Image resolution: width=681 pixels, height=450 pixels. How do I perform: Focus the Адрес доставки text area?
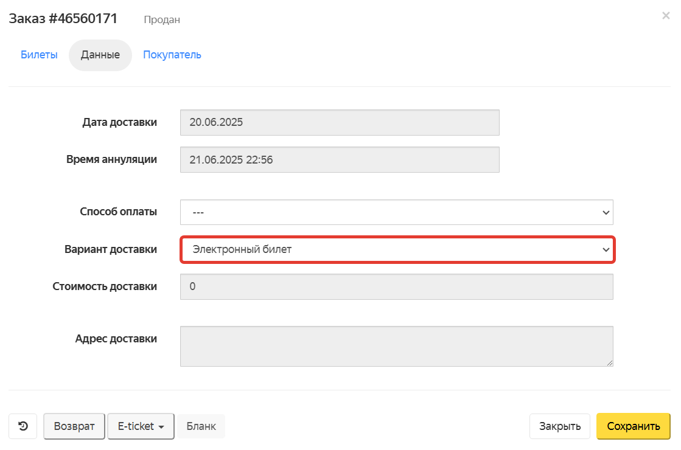tap(396, 346)
